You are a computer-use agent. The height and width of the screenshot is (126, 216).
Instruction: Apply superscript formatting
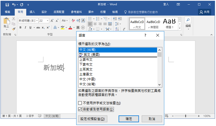(48, 28)
